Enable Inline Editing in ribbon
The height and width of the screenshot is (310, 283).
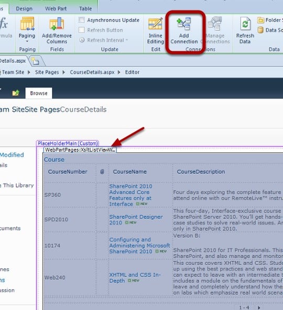[x=156, y=30]
